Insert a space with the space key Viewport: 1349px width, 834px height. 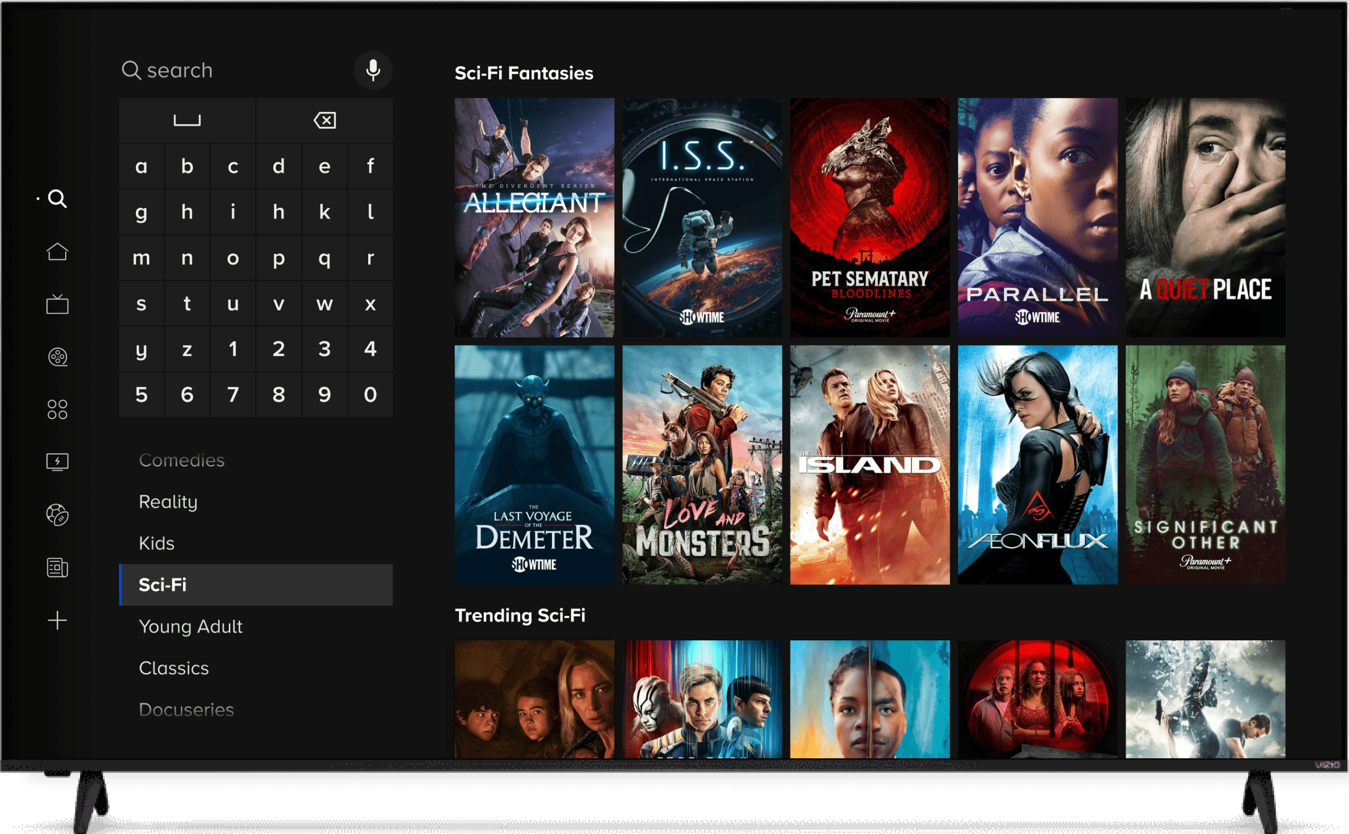coord(187,120)
